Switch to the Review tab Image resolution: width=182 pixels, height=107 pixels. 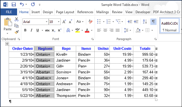117,12
